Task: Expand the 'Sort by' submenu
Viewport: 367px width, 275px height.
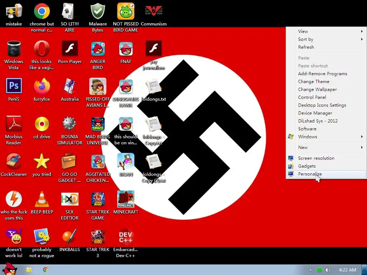Action: point(326,39)
